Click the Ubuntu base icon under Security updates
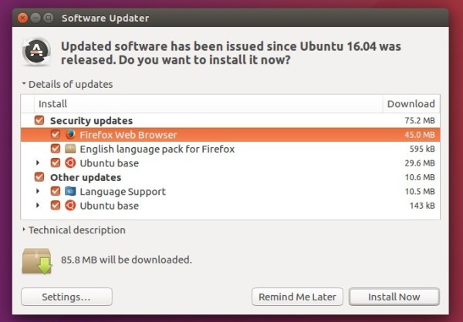The image size is (463, 322). (x=70, y=163)
